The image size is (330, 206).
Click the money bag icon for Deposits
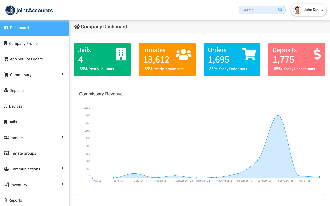(x=6, y=91)
